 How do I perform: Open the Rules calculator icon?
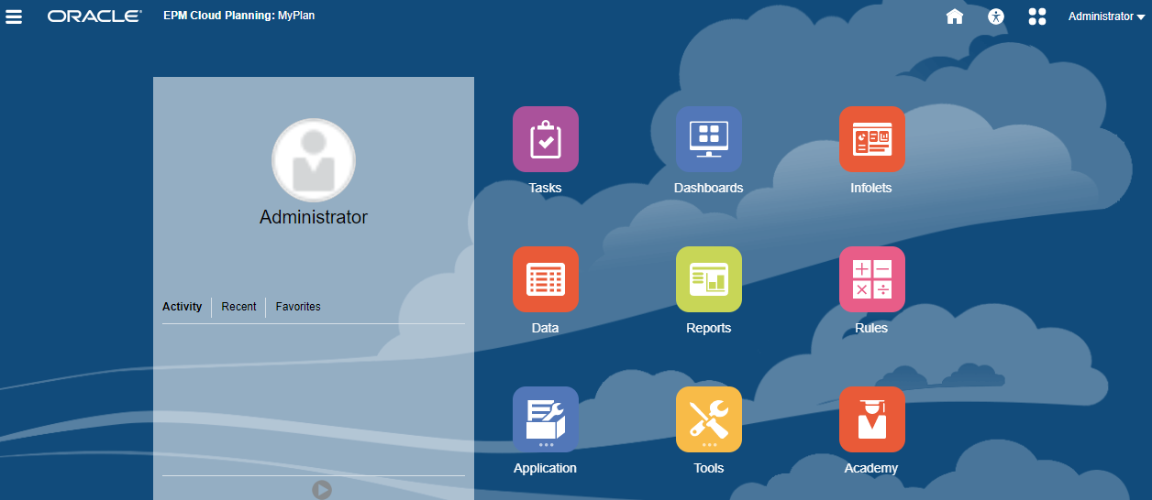click(x=872, y=279)
